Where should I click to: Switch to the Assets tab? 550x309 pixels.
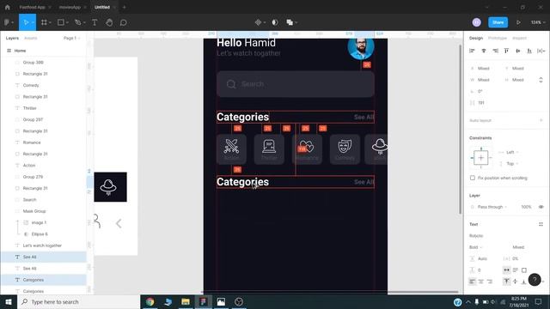pyautogui.click(x=31, y=38)
